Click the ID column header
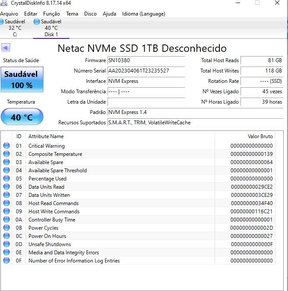 click(19, 136)
